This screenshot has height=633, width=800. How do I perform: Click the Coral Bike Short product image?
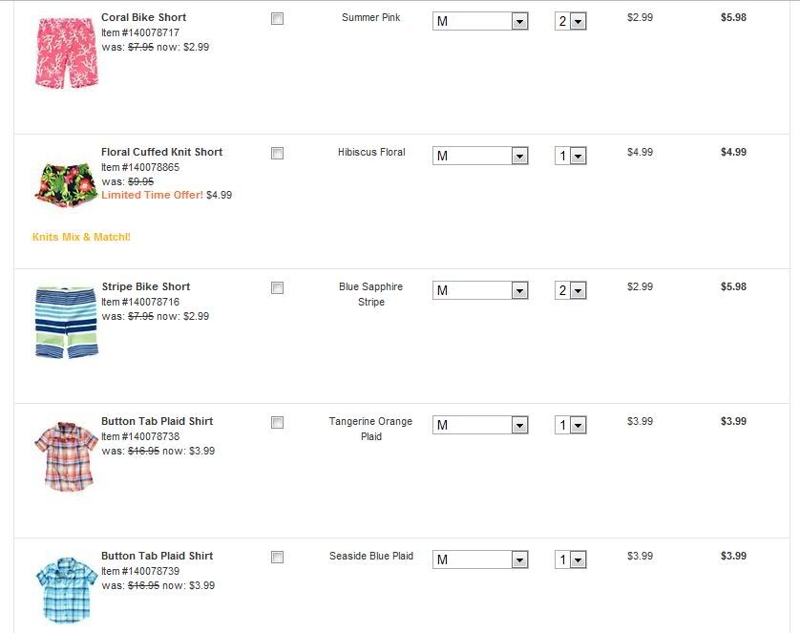pyautogui.click(x=63, y=53)
